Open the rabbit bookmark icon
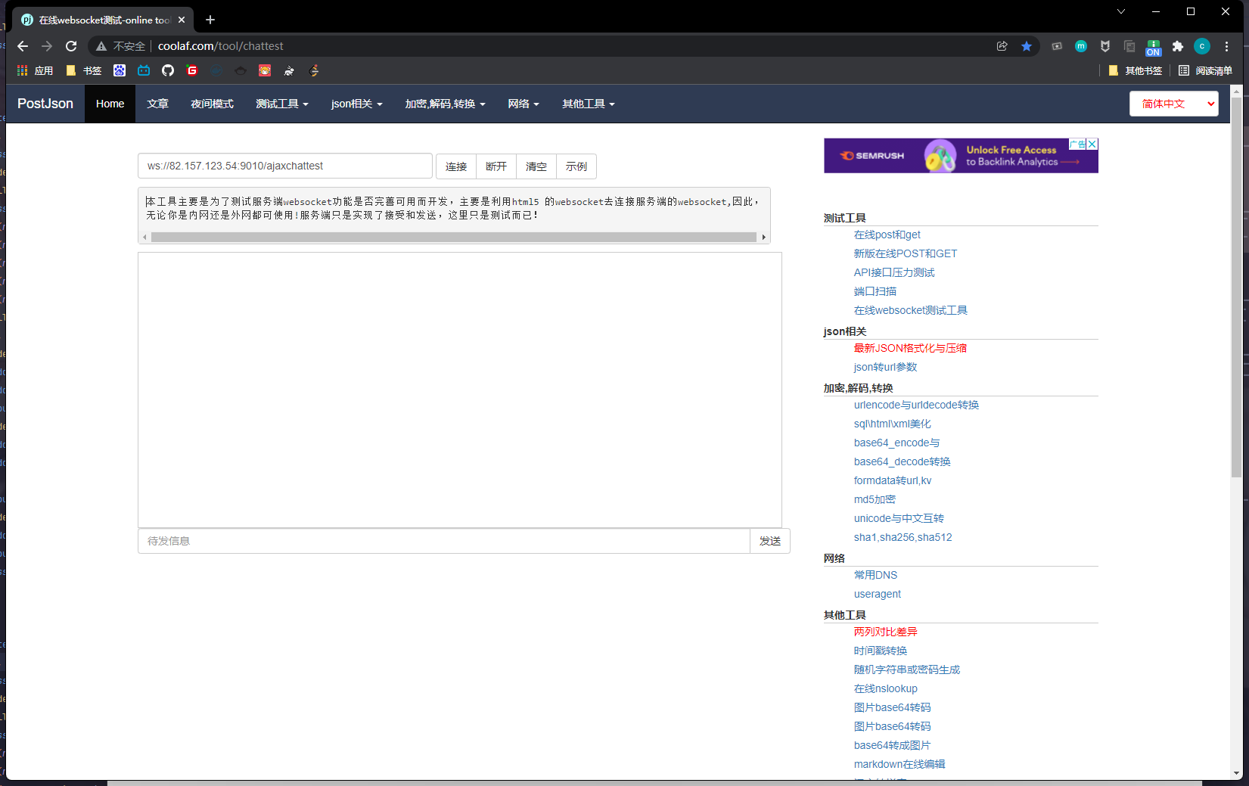Image resolution: width=1249 pixels, height=786 pixels. coord(289,70)
